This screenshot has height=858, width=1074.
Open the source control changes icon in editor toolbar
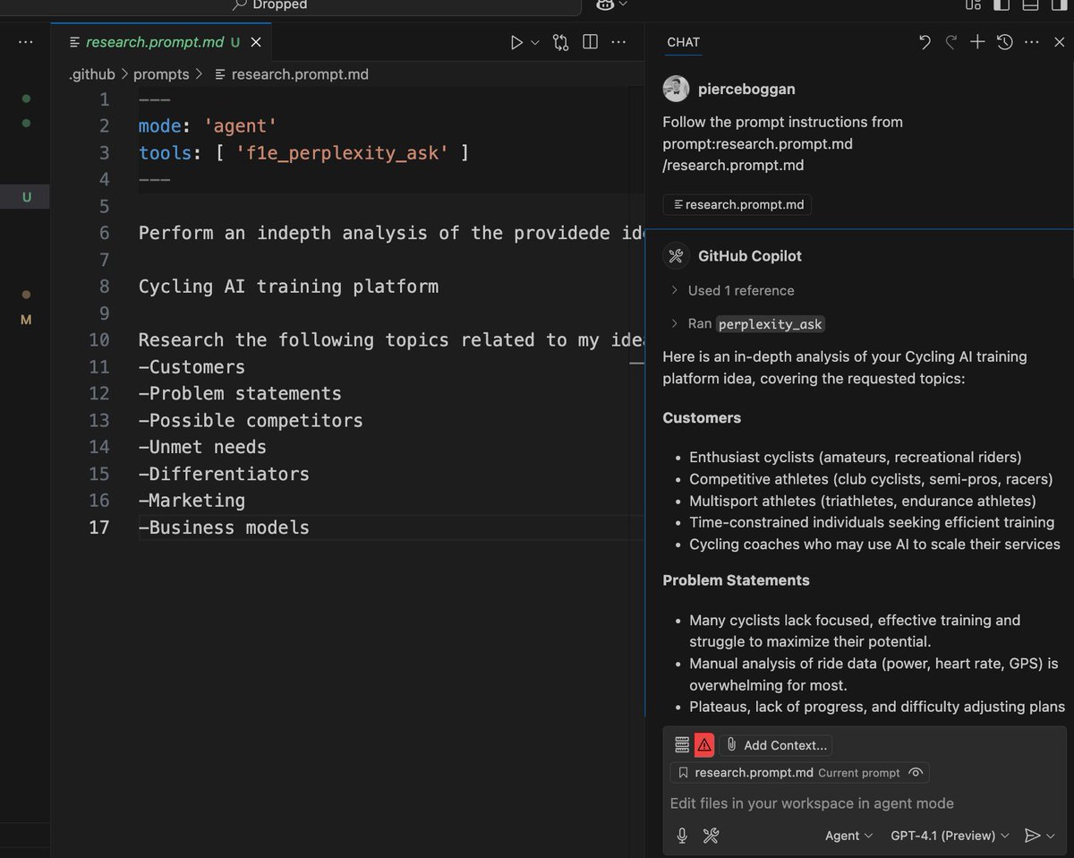561,42
